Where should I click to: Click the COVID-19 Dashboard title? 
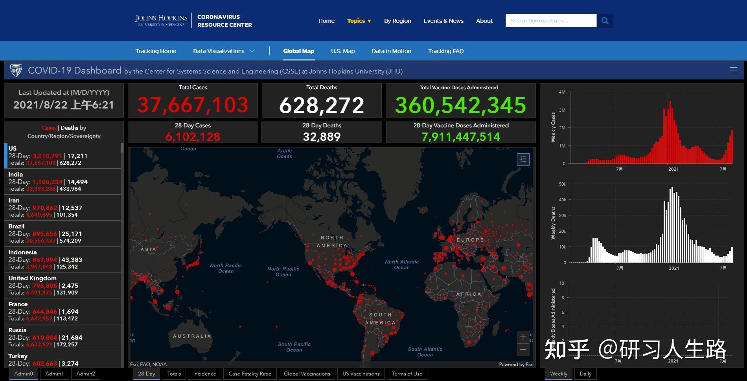pyautogui.click(x=75, y=70)
